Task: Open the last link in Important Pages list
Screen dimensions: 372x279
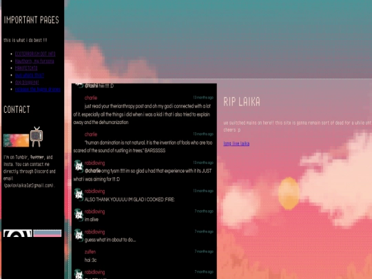Action: [x=38, y=90]
